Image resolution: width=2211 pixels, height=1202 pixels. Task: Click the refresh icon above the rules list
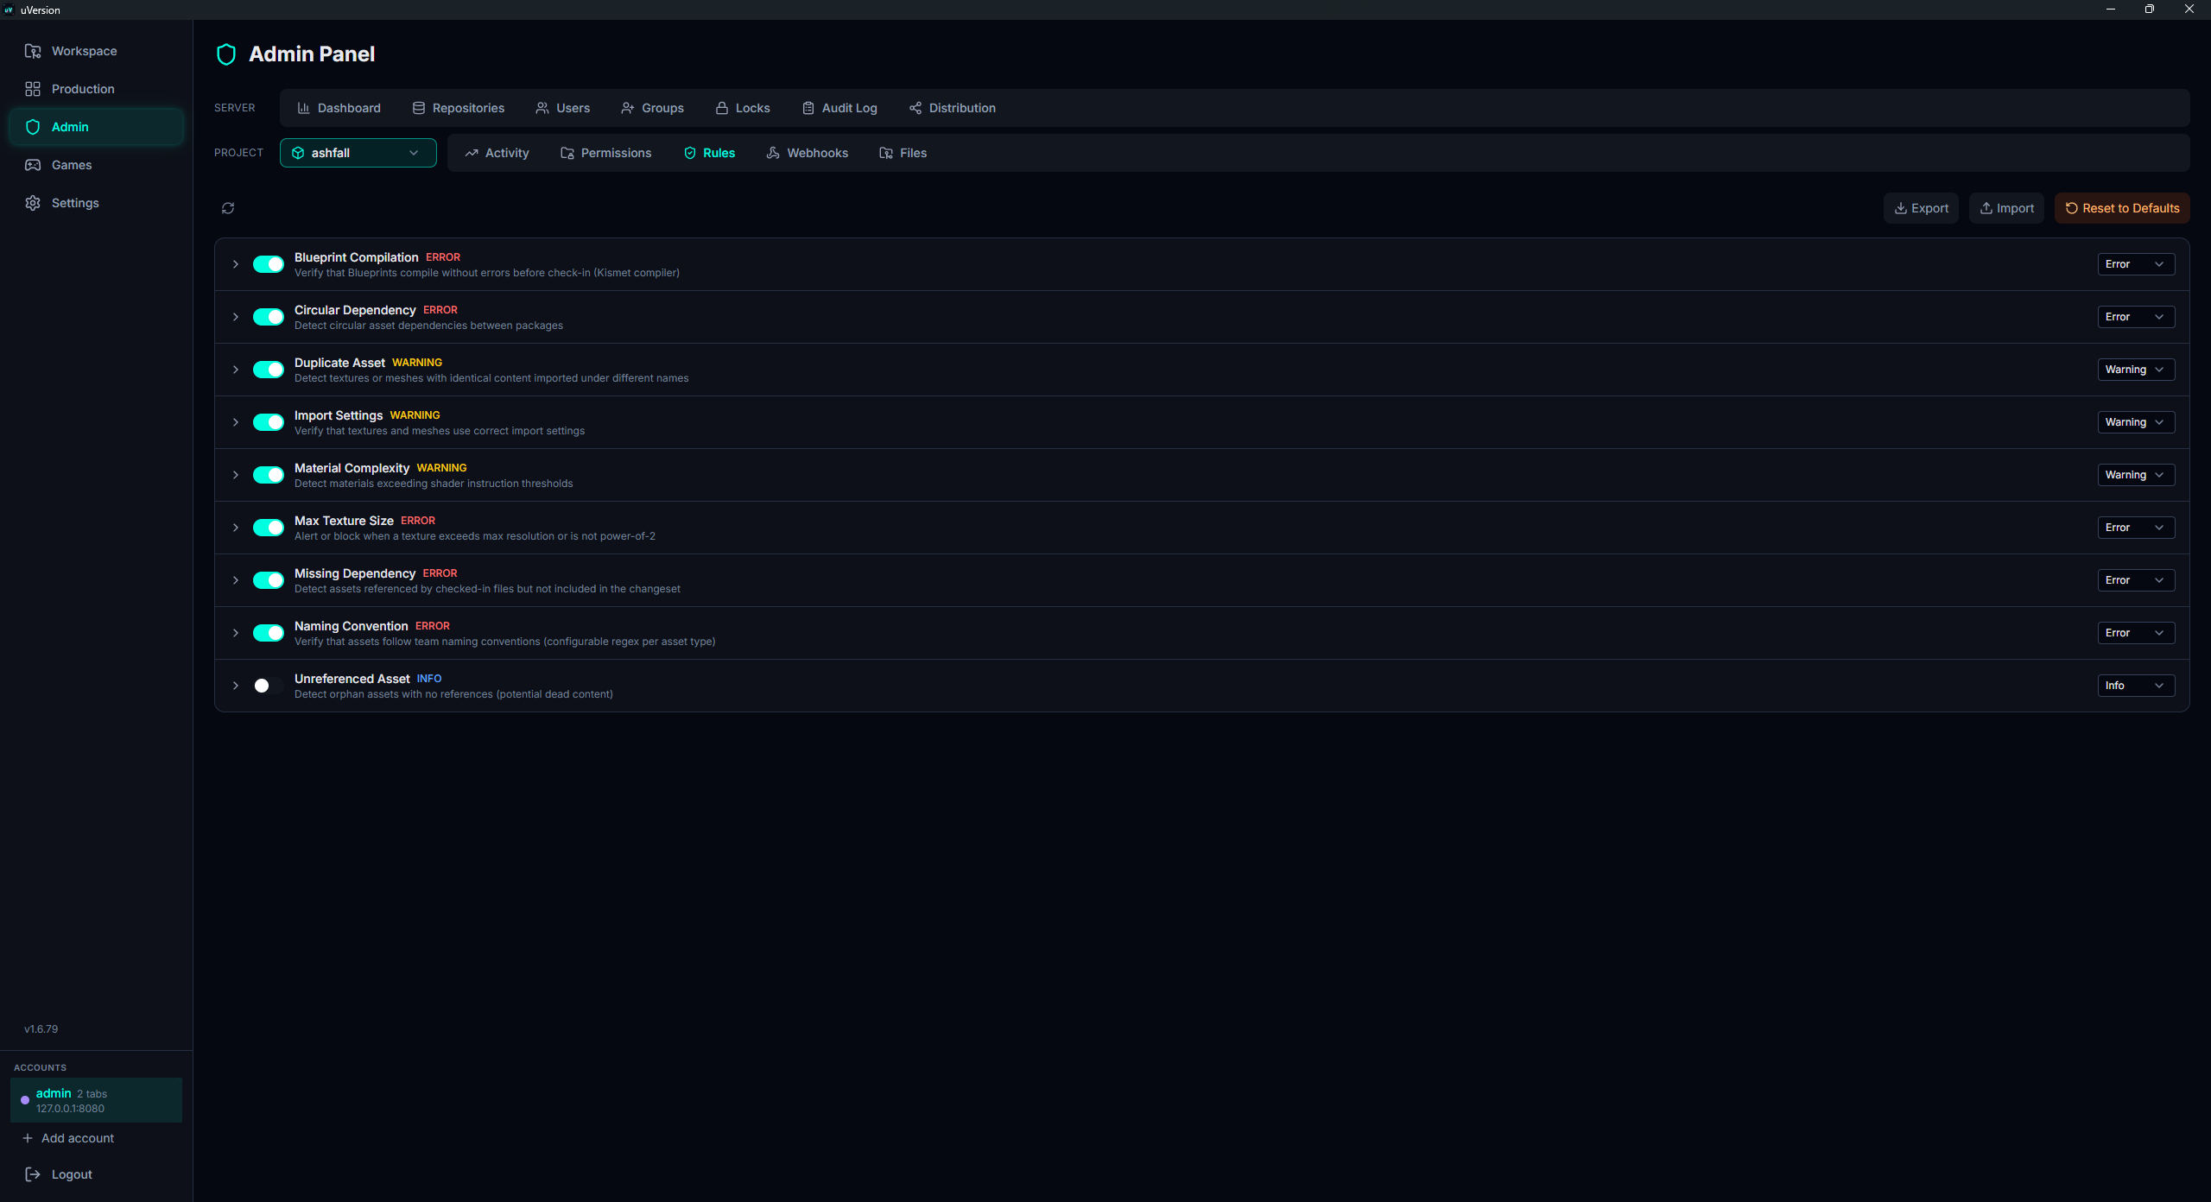(228, 208)
